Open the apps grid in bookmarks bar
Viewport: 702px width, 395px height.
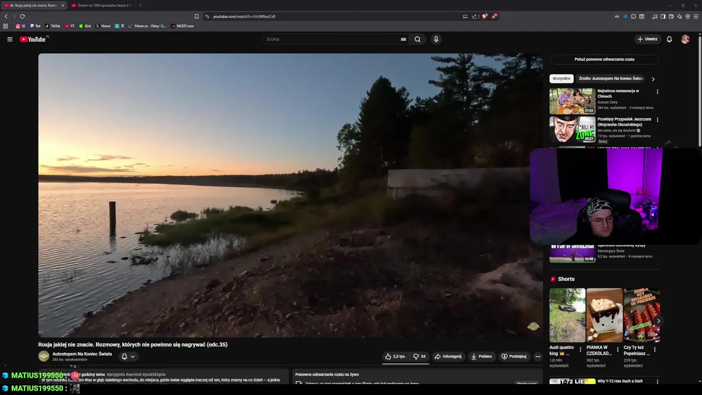coord(5,26)
